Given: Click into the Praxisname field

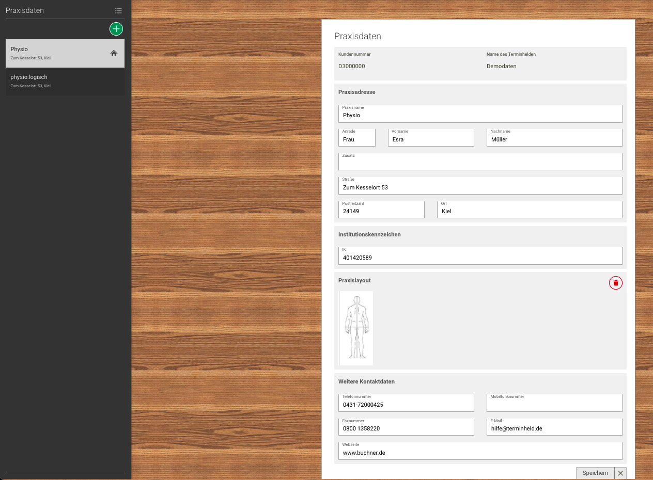Looking at the screenshot, I should [480, 115].
